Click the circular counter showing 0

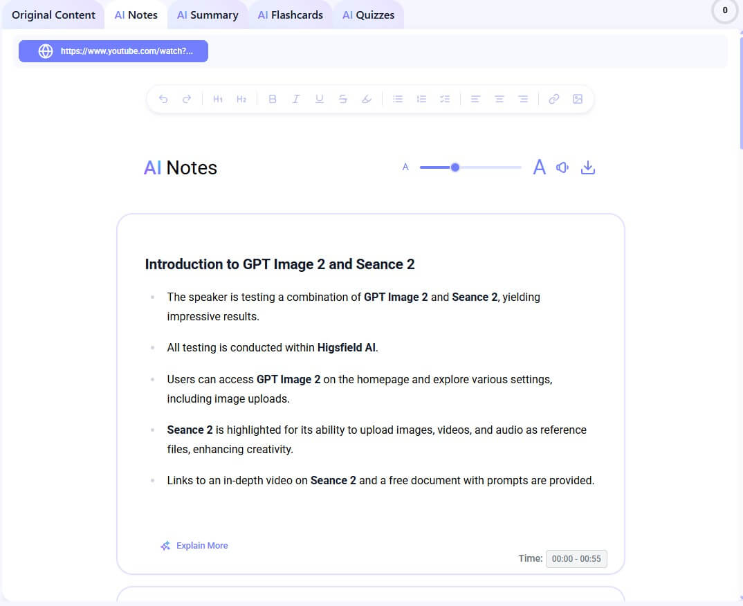725,10
